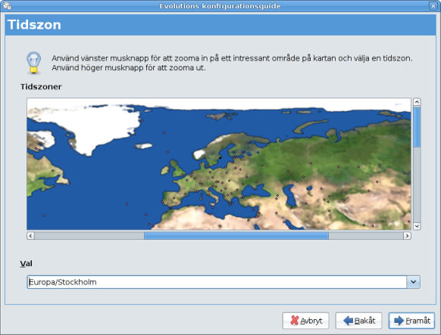Select the Stockholm point on the map
441x335 pixels.
(220, 158)
